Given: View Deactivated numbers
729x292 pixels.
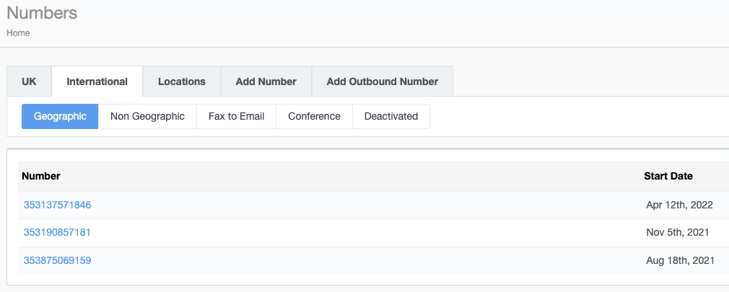Looking at the screenshot, I should tap(391, 116).
